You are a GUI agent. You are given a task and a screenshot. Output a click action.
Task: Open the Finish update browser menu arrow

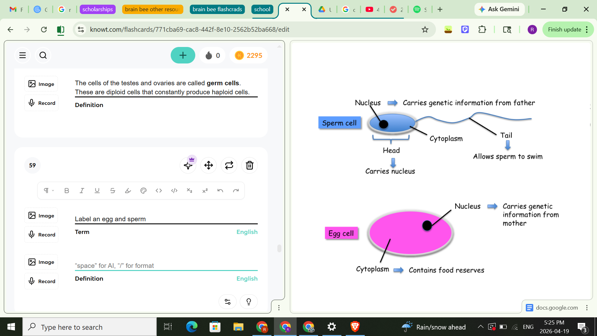point(587,29)
